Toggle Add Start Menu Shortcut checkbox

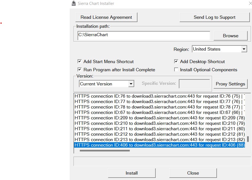click(79, 61)
